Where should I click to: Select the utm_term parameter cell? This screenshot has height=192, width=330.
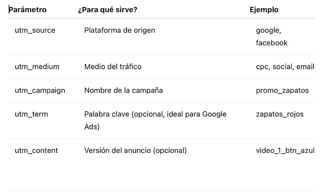click(x=31, y=114)
